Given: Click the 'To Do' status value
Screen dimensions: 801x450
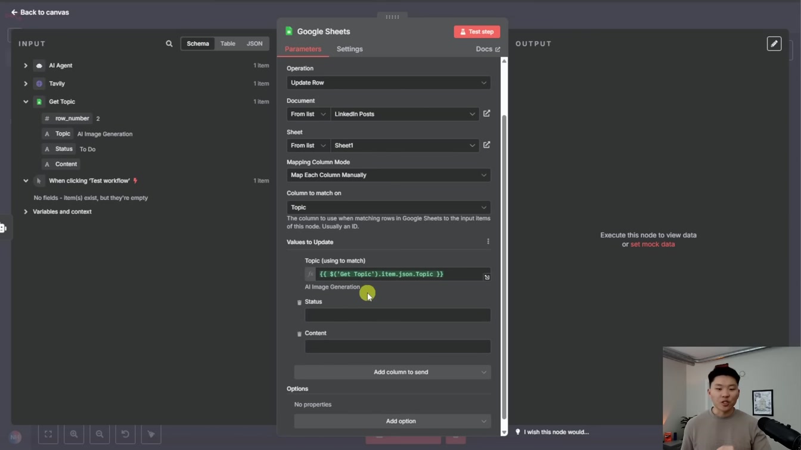Looking at the screenshot, I should [88, 149].
